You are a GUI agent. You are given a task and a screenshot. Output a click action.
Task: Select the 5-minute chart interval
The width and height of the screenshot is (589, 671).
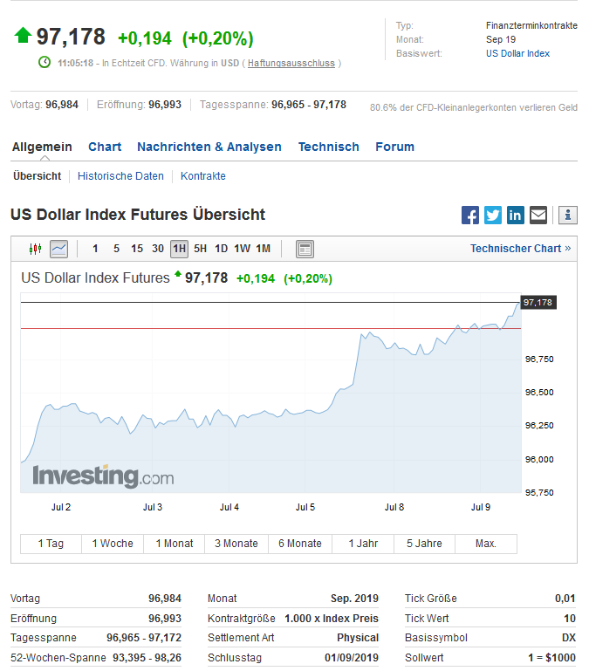pyautogui.click(x=116, y=249)
